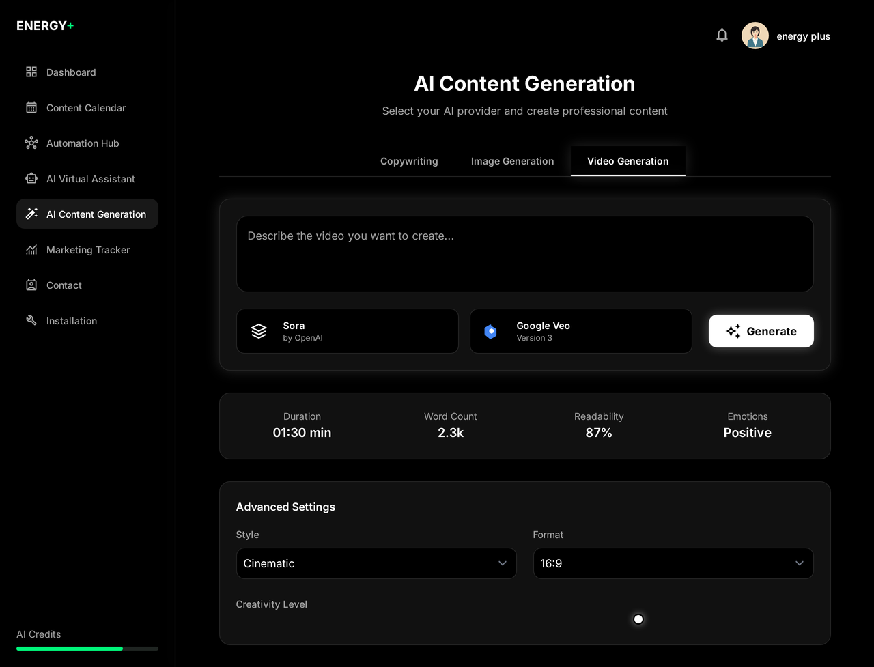Switch to the Copywriting tab
This screenshot has height=667, width=874.
pyautogui.click(x=409, y=161)
